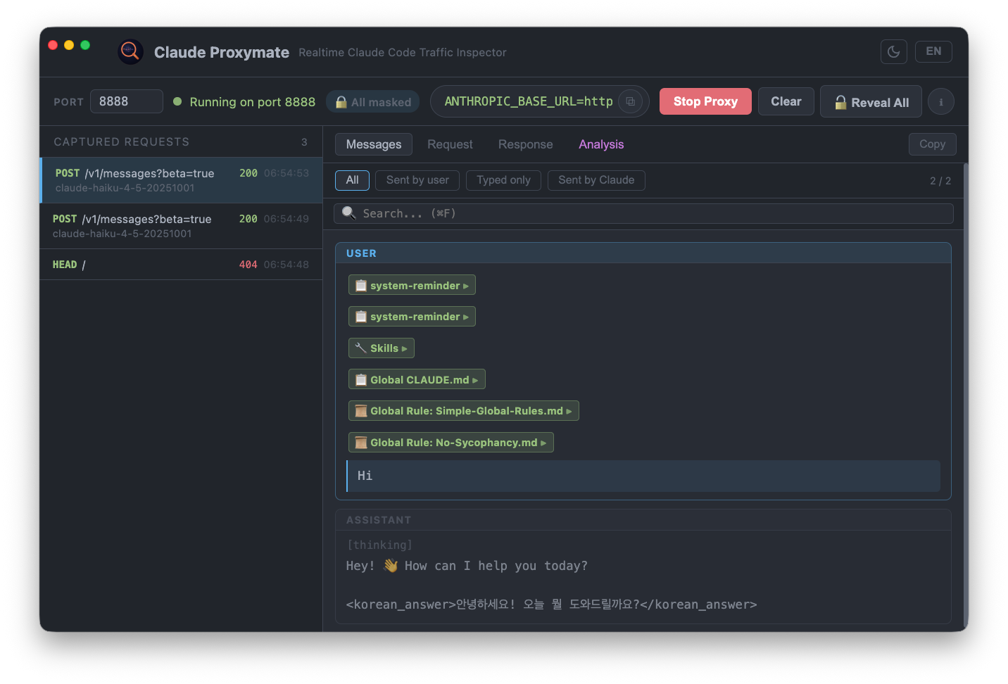This screenshot has width=1008, height=684.
Task: Click the message search field
Action: tap(643, 213)
